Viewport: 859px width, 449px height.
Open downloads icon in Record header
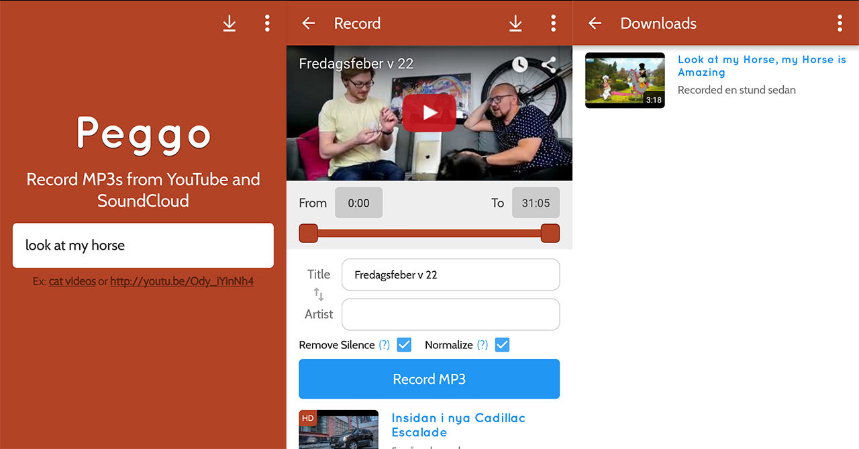[x=515, y=23]
